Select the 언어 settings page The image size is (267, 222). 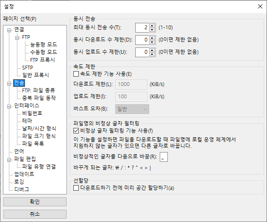(19, 151)
